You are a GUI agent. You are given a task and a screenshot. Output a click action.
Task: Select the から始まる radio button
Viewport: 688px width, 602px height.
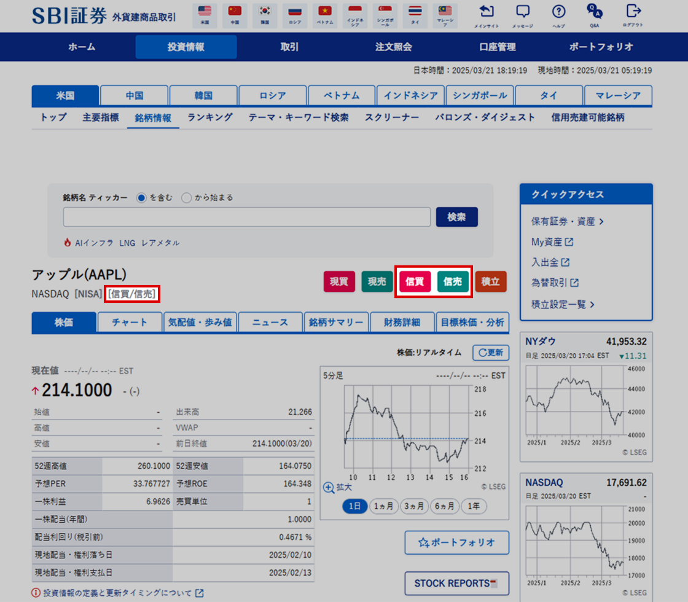187,198
